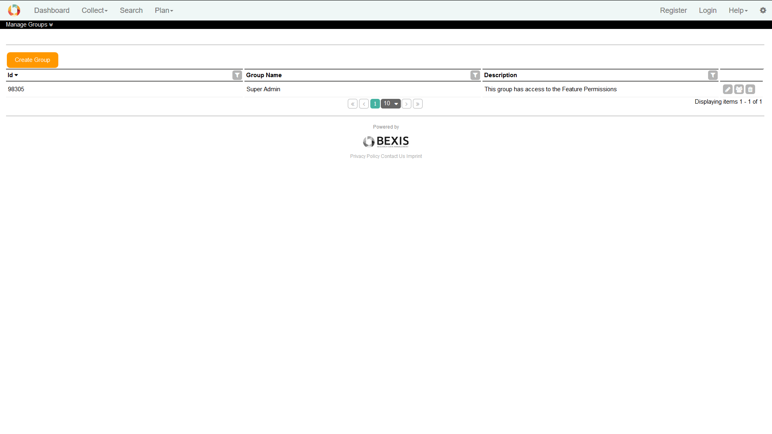The height and width of the screenshot is (434, 772).
Task: Open filter for Id column
Action: (x=237, y=75)
